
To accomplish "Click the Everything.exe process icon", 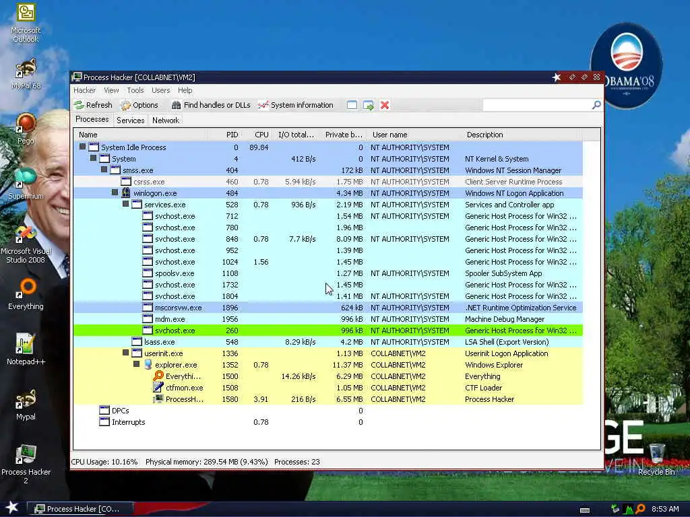I will click(x=158, y=376).
